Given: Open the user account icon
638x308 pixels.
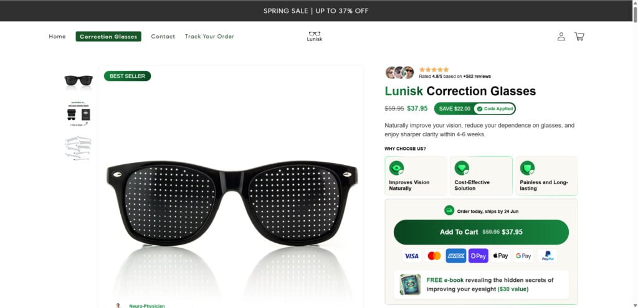Looking at the screenshot, I should [x=561, y=37].
